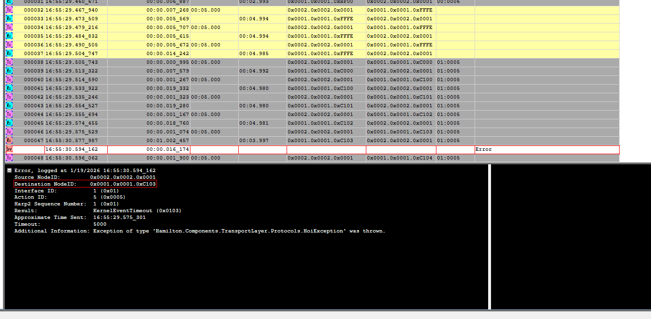This screenshot has width=651, height=319.
Task: Click the Rx icon of packet 000045
Action: click(x=9, y=123)
